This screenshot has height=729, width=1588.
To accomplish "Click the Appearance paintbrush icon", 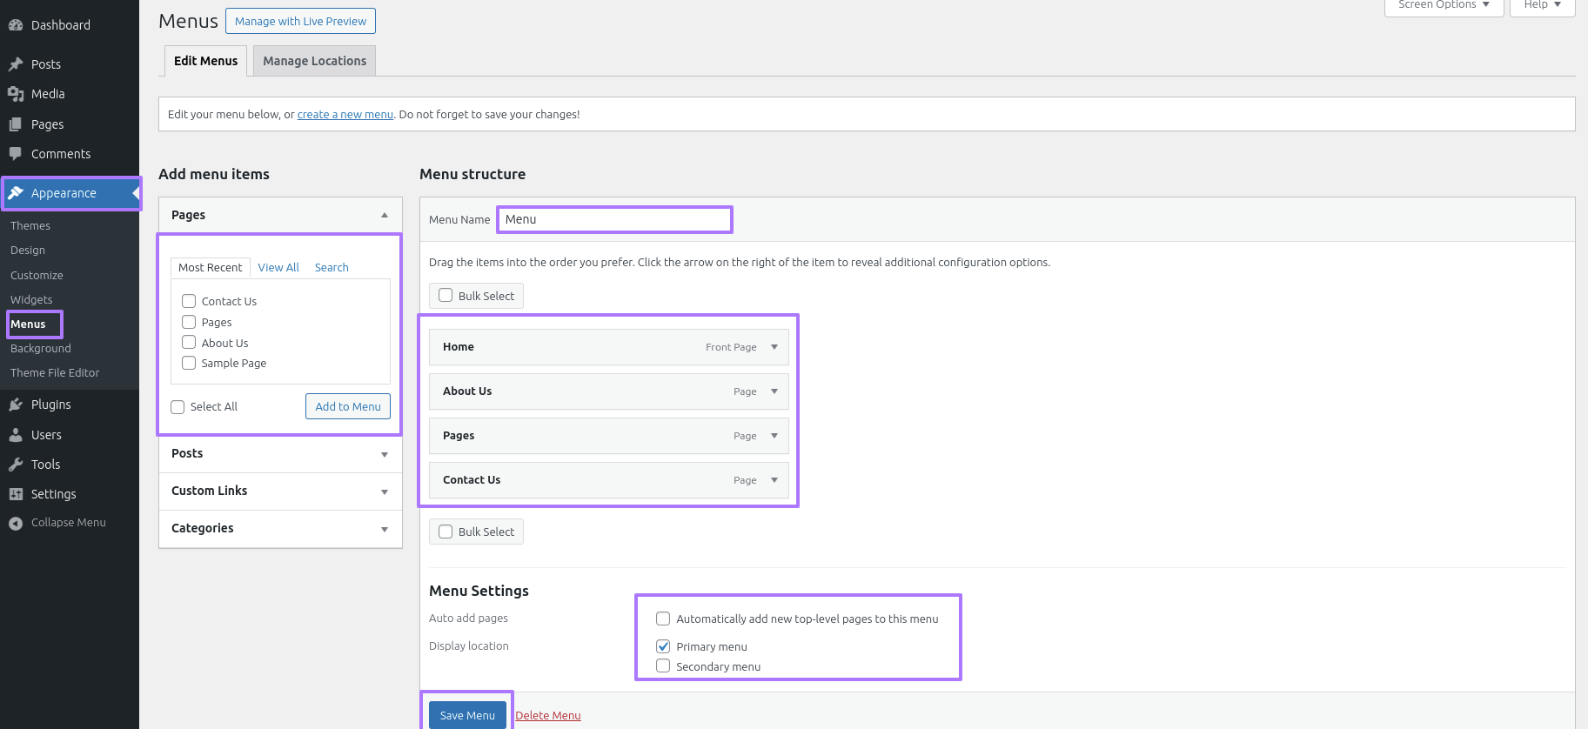I will click(16, 193).
